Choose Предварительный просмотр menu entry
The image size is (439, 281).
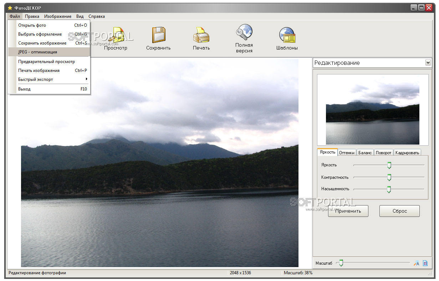tap(49, 62)
